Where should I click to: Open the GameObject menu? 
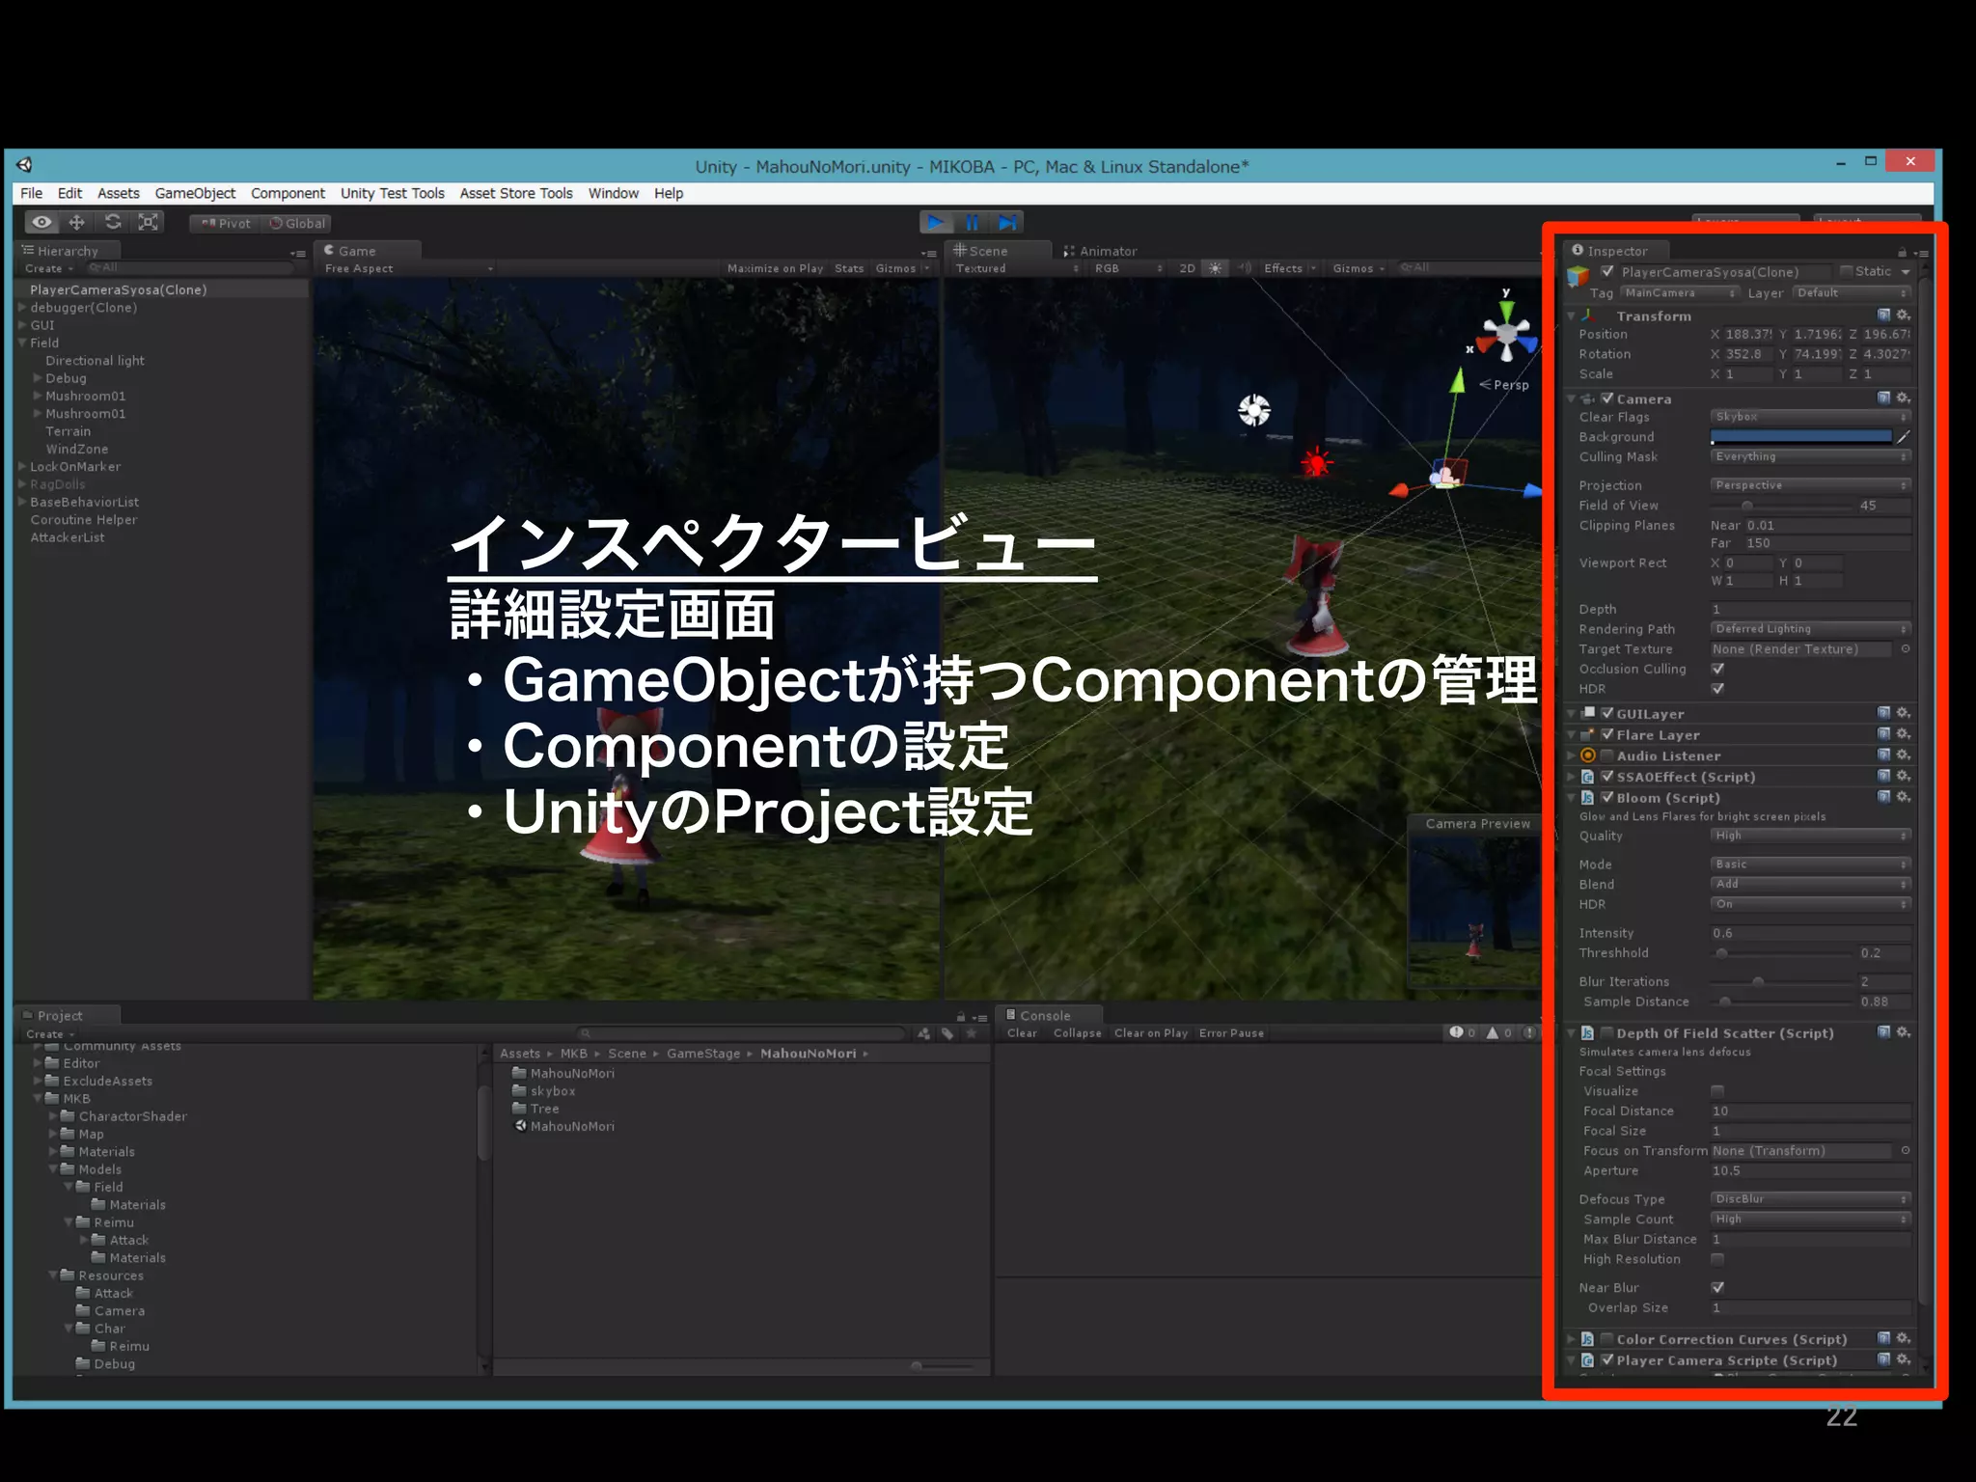pos(195,193)
